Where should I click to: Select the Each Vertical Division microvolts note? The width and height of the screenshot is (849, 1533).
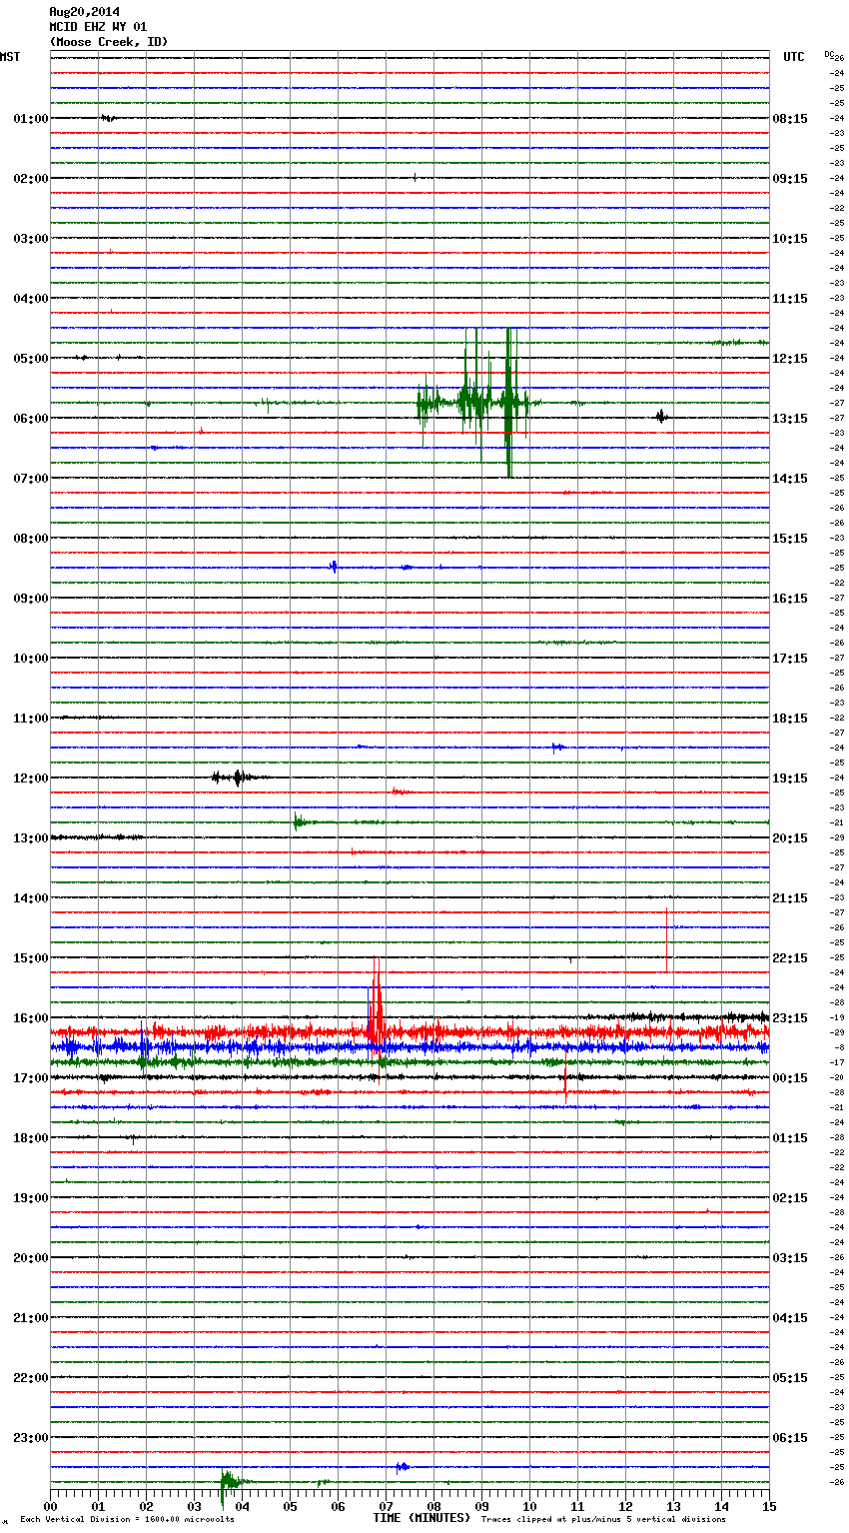127,1520
